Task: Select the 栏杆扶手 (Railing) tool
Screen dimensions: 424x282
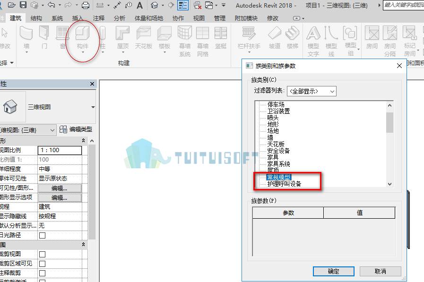Action: (249, 37)
